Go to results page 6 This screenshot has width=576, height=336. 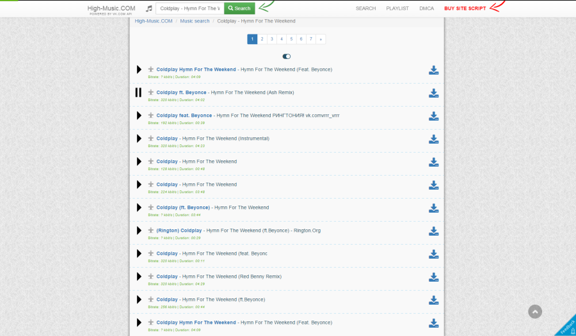point(301,39)
